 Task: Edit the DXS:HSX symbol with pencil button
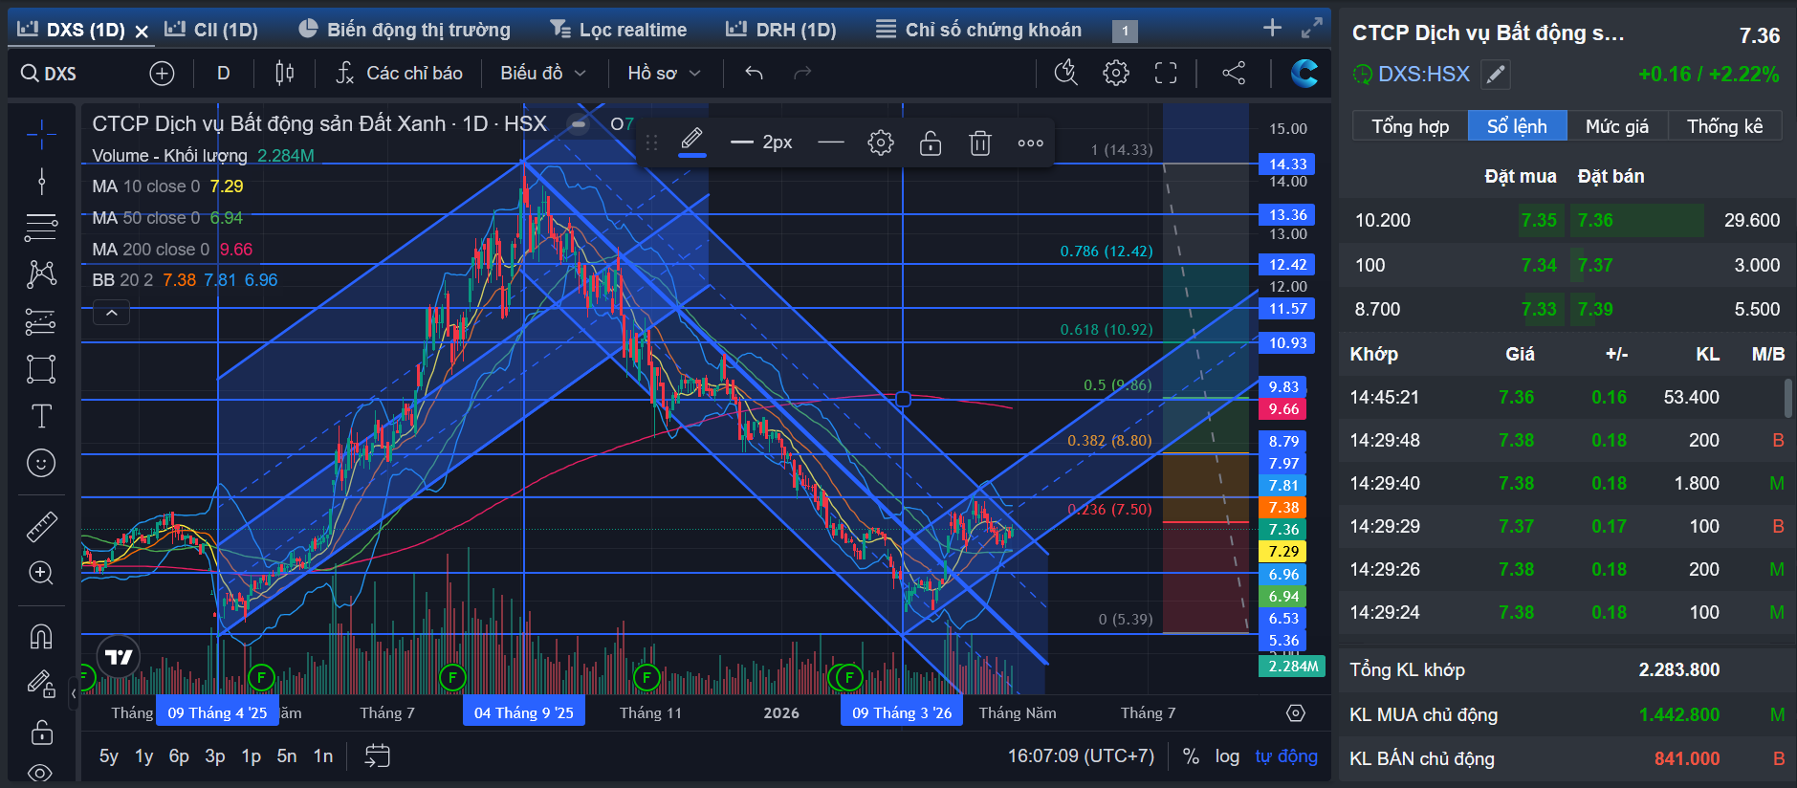1496,74
